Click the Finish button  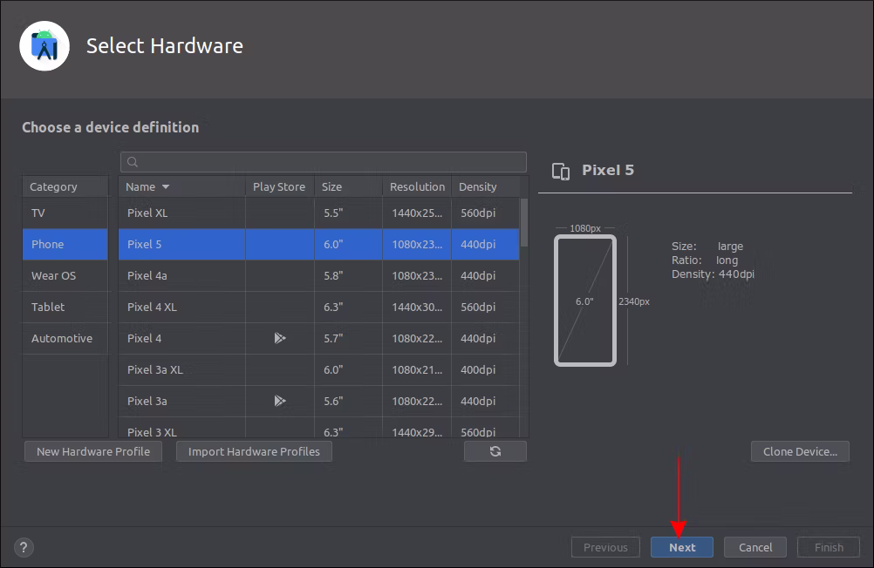[829, 547]
